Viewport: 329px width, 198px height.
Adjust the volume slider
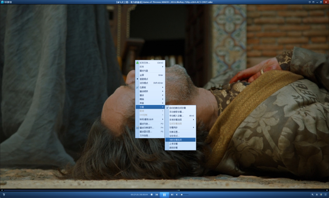(185, 195)
